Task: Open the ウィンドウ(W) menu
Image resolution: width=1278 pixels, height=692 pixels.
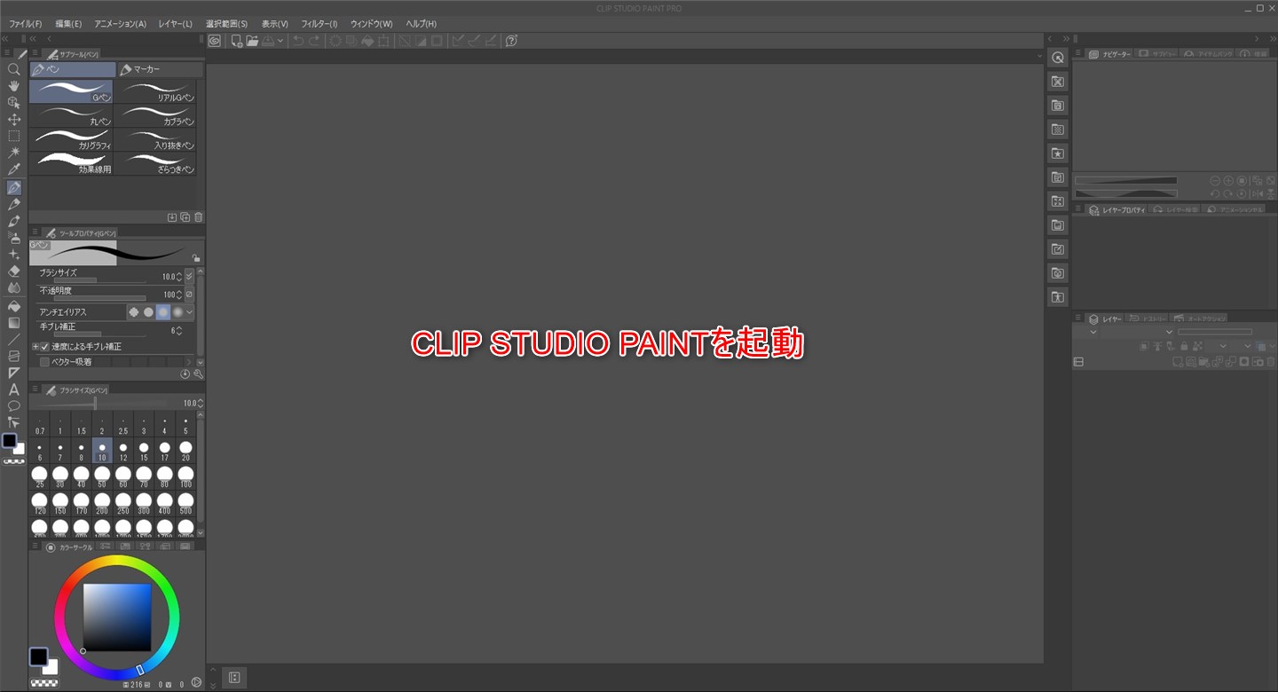Action: pos(371,24)
